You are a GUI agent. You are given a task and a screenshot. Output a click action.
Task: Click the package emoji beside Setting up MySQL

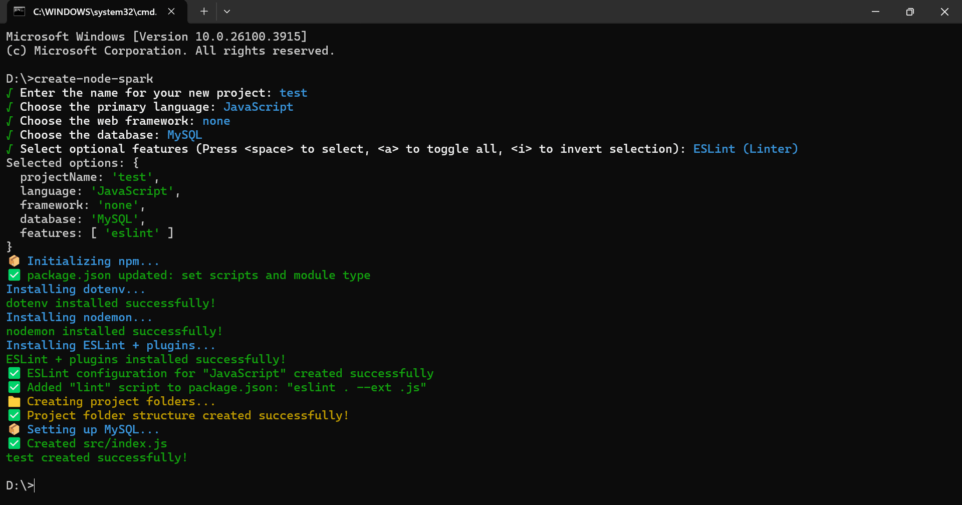click(x=14, y=429)
